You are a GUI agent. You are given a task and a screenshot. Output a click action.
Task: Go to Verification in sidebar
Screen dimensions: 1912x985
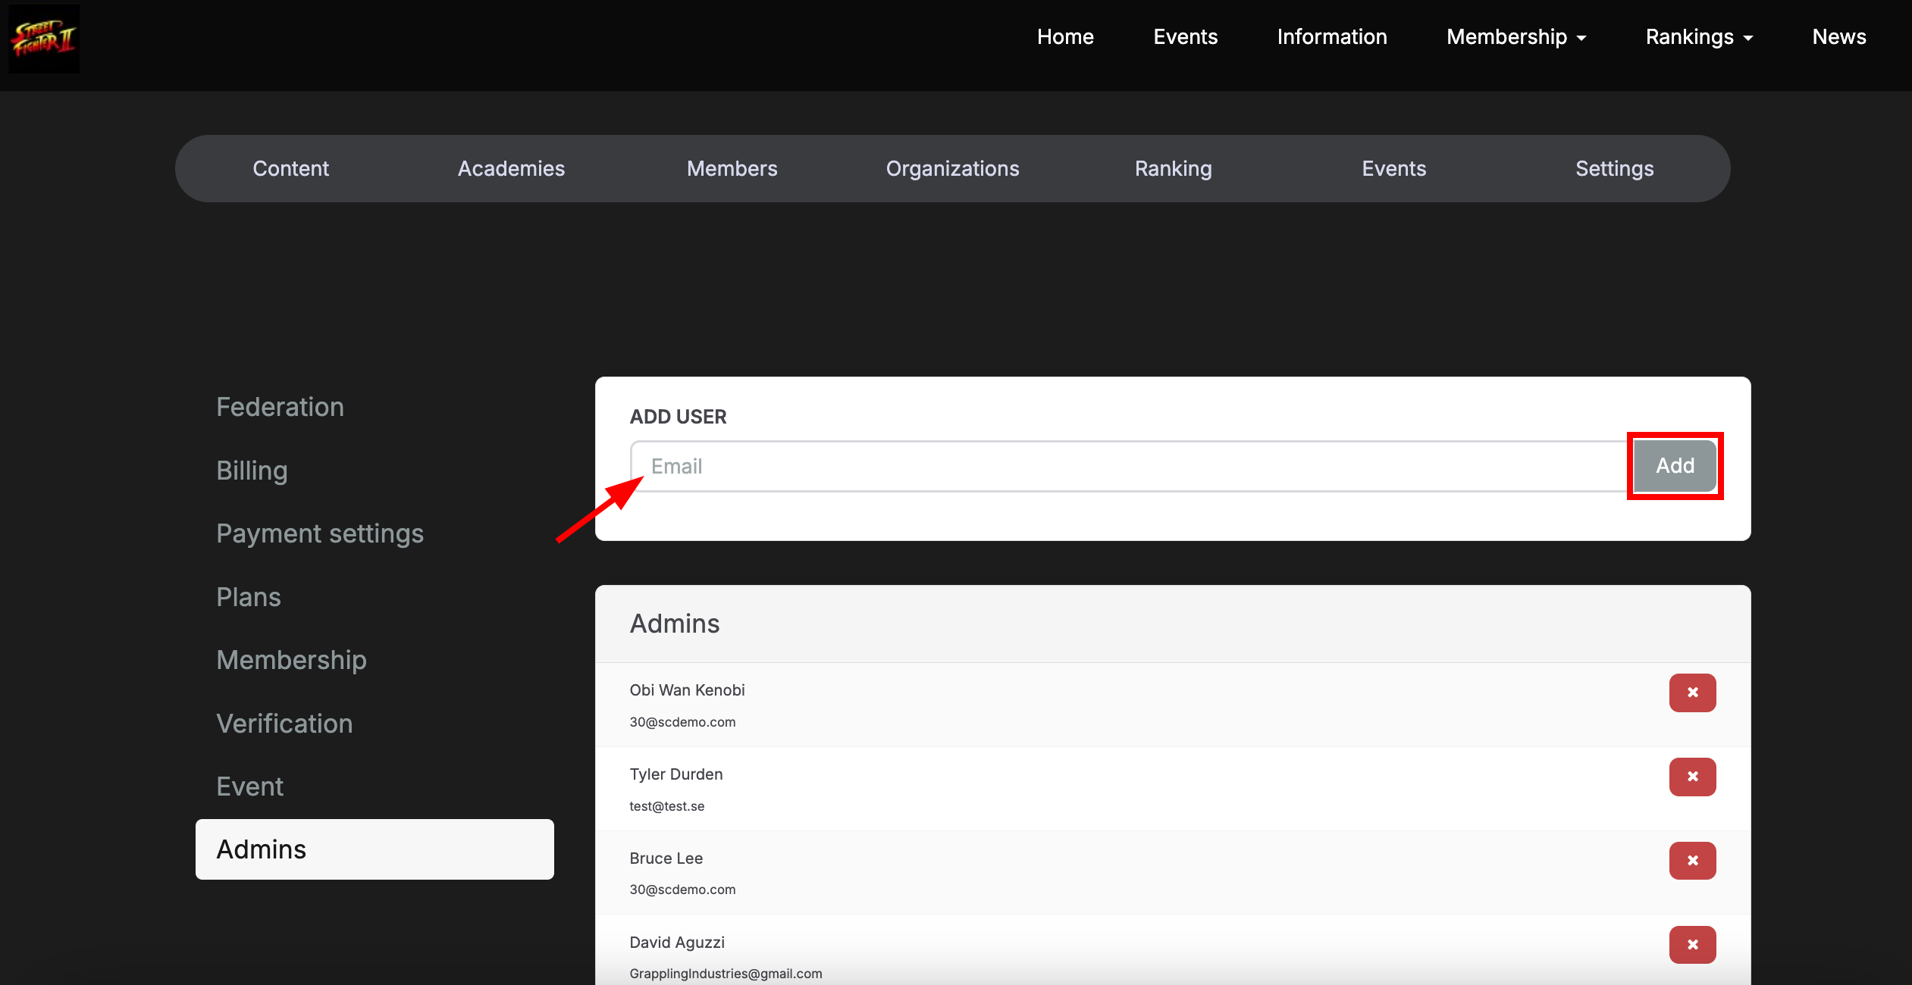284,724
